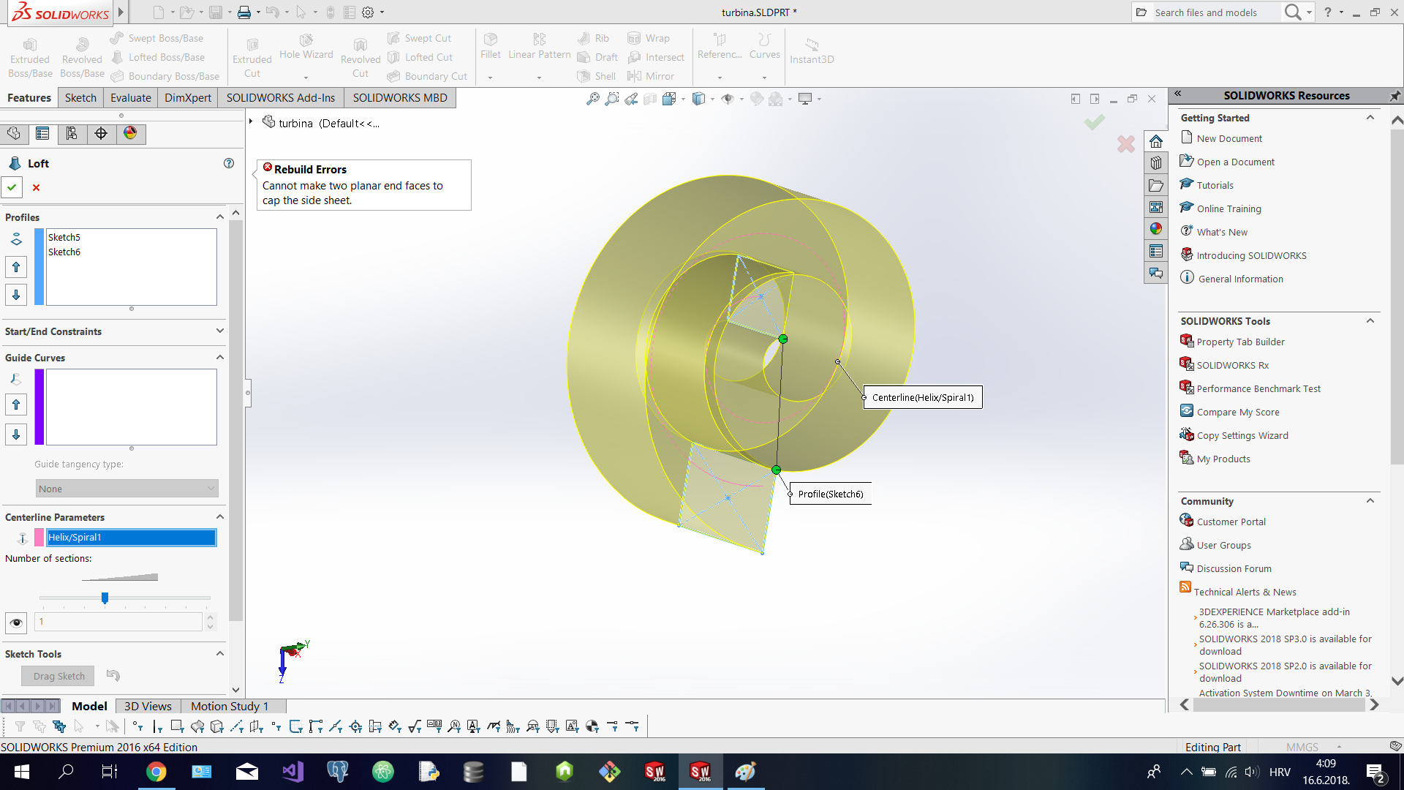
Task: Collapse the Profiles section
Action: click(219, 217)
